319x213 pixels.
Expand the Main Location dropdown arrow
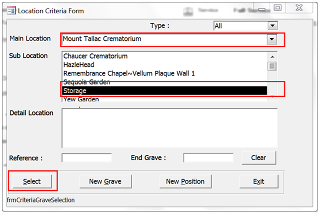point(272,39)
